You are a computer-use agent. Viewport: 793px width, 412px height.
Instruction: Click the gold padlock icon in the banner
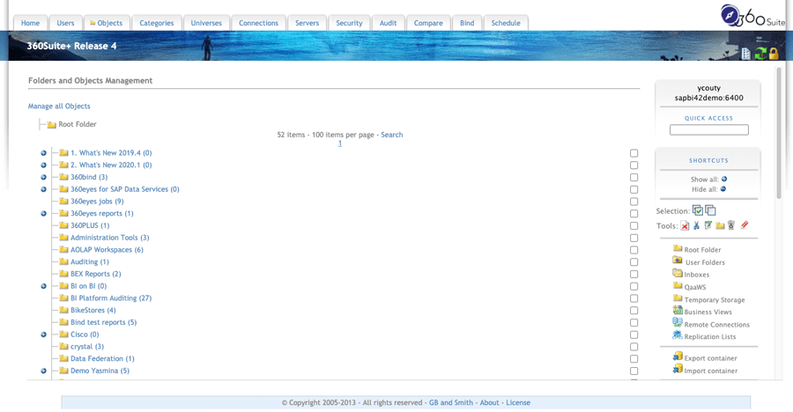click(x=774, y=53)
